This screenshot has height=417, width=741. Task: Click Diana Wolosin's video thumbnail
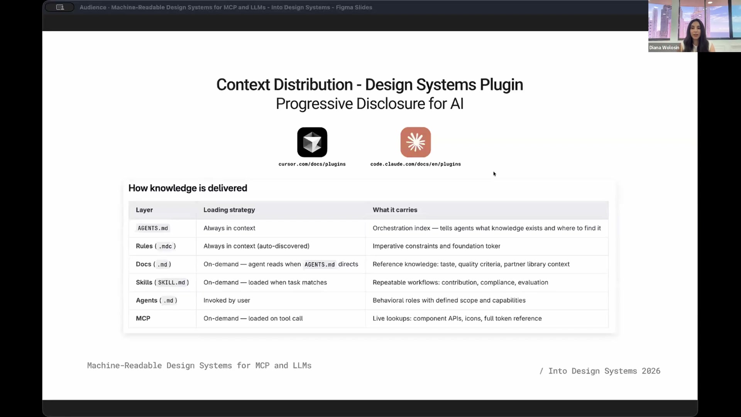point(695,26)
